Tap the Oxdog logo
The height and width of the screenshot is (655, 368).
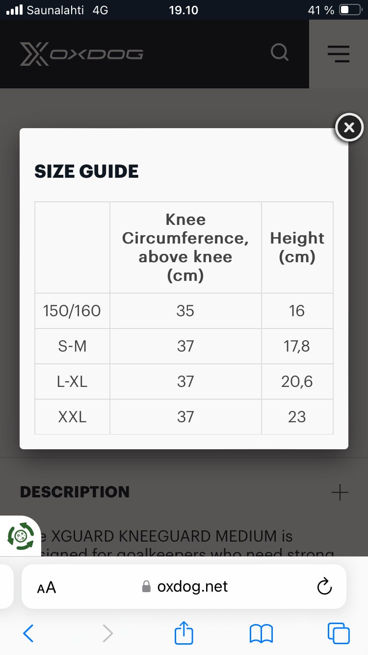81,54
